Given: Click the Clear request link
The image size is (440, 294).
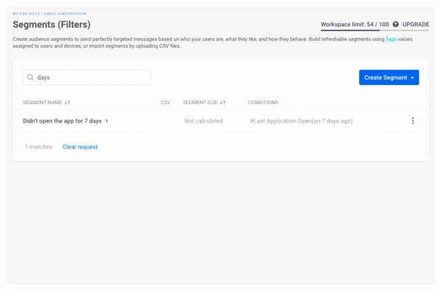Looking at the screenshot, I should [80, 147].
